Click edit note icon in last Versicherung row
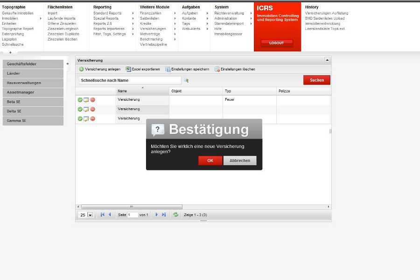 tap(86, 119)
